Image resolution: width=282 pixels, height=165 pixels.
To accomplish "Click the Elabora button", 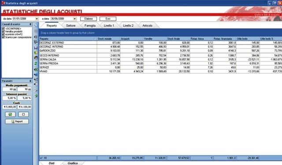I will coord(89,19).
